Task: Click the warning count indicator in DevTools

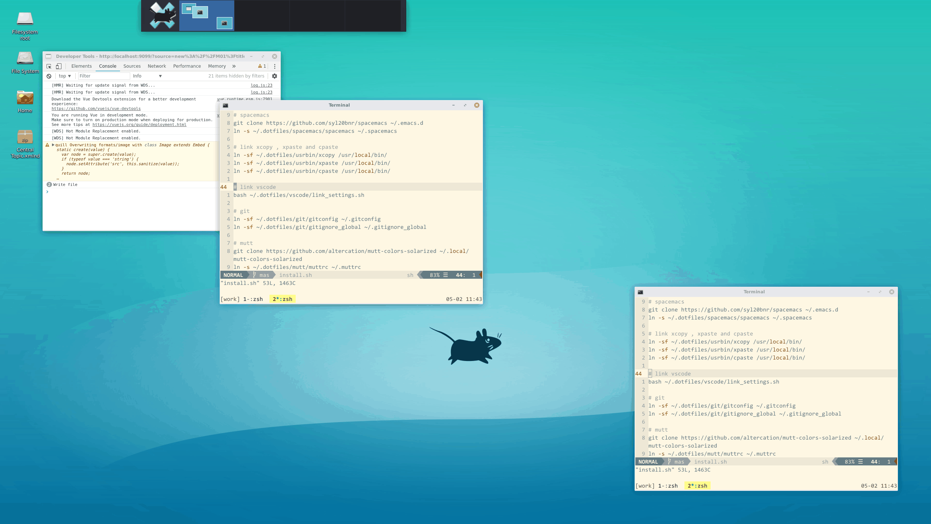Action: coord(262,66)
